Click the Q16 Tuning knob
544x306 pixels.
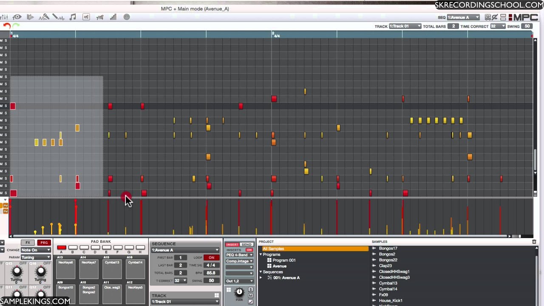tap(40, 271)
